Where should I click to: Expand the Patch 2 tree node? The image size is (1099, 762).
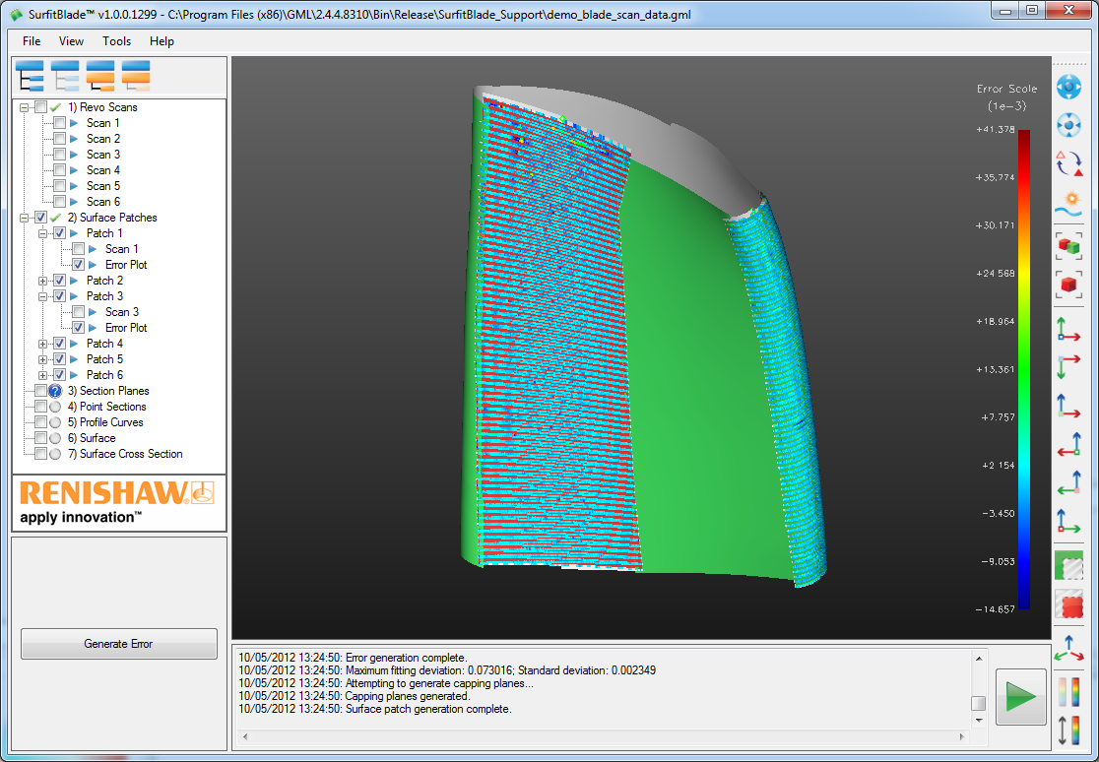click(x=43, y=281)
